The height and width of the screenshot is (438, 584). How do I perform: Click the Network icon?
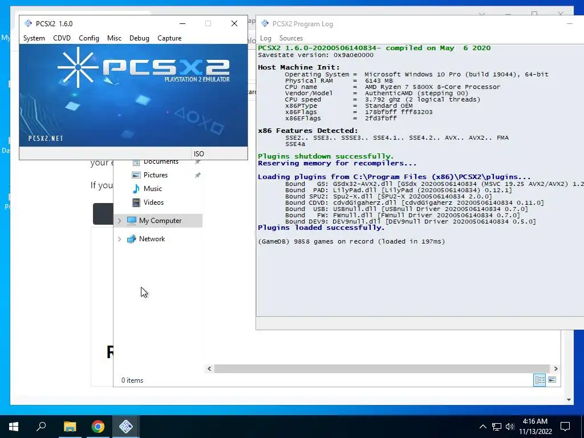132,239
